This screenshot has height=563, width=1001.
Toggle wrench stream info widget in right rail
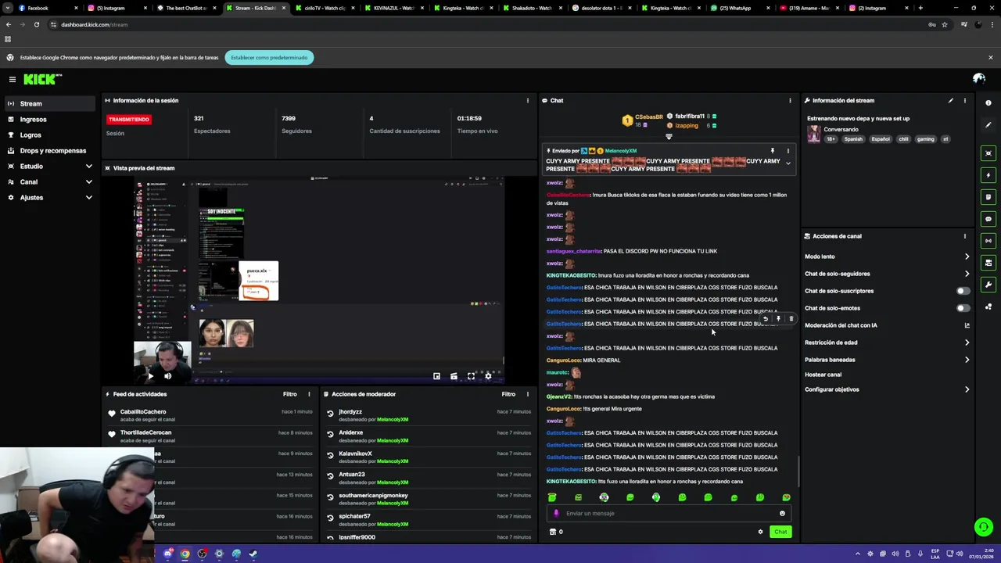[x=988, y=285]
